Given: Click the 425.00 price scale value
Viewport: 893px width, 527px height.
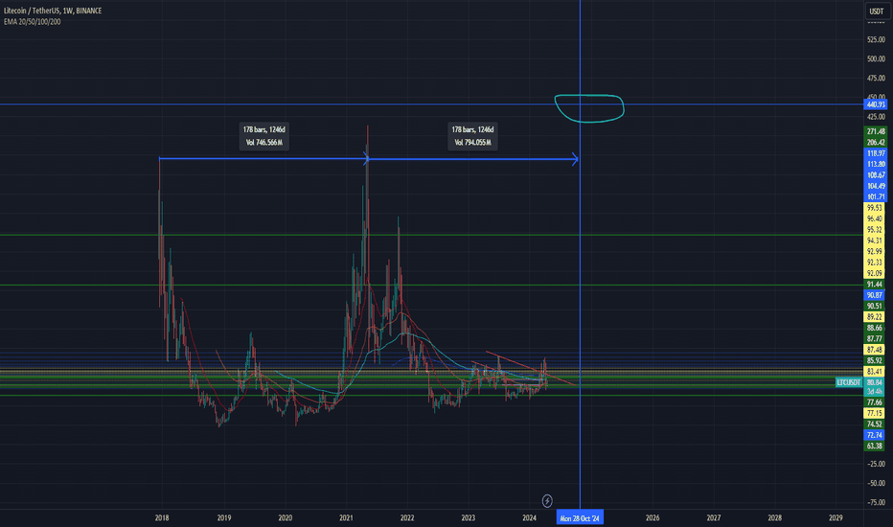Looking at the screenshot, I should click(x=876, y=117).
